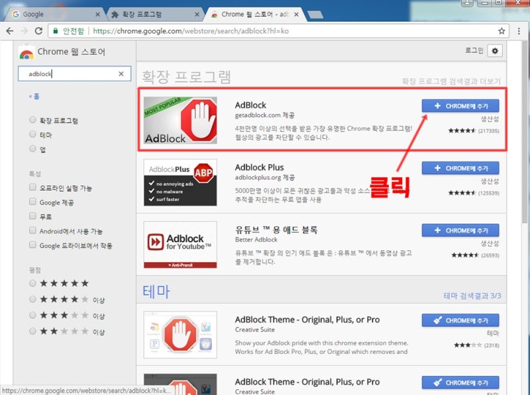Open a new tab with the new-tab button
Viewport: 530px width, 395px height.
tap(315, 15)
